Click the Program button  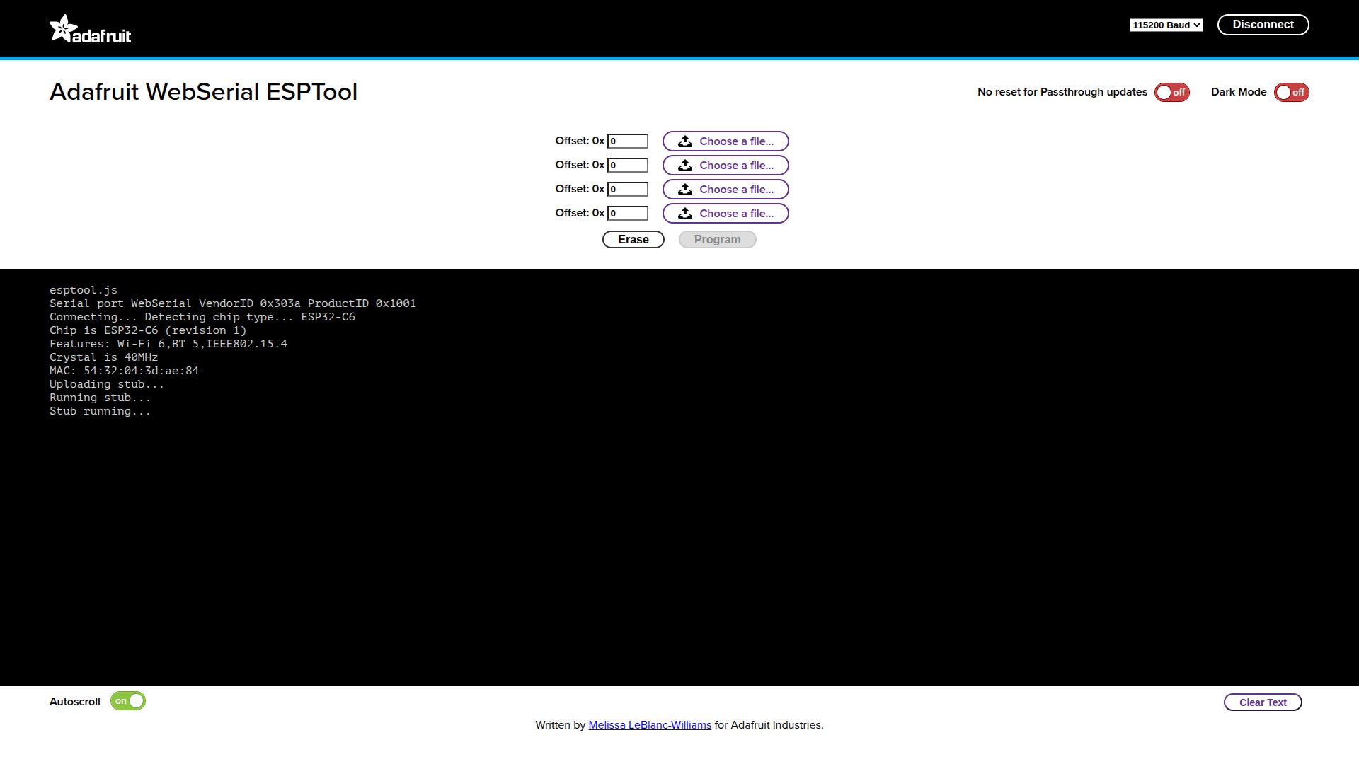pyautogui.click(x=718, y=240)
